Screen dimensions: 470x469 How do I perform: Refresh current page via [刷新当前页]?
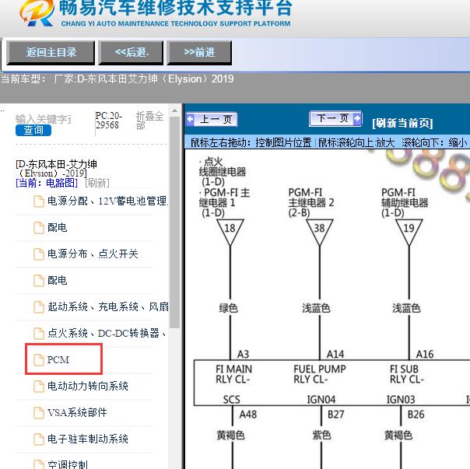click(402, 123)
